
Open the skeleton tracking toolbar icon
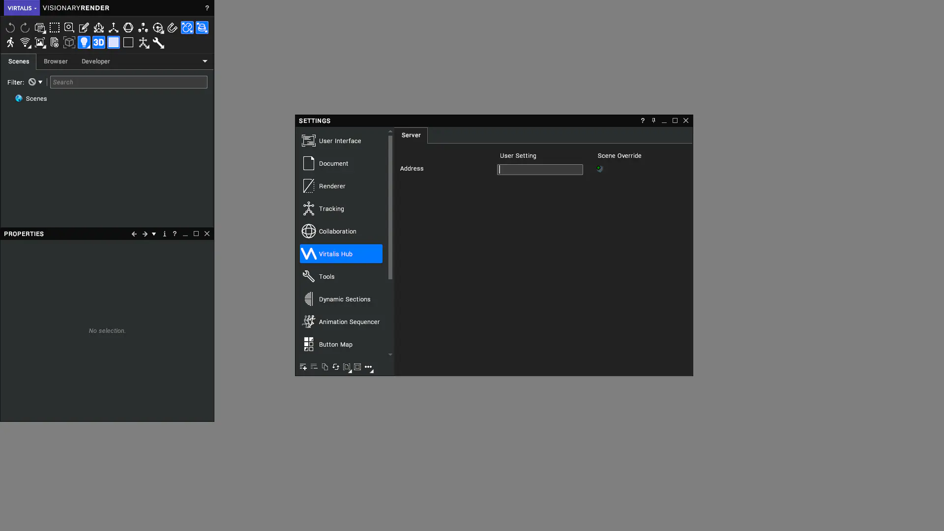coord(144,43)
